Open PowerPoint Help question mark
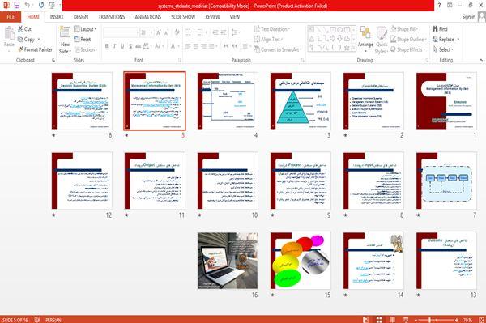Screen dimensions: 486x323 [x=439, y=6]
